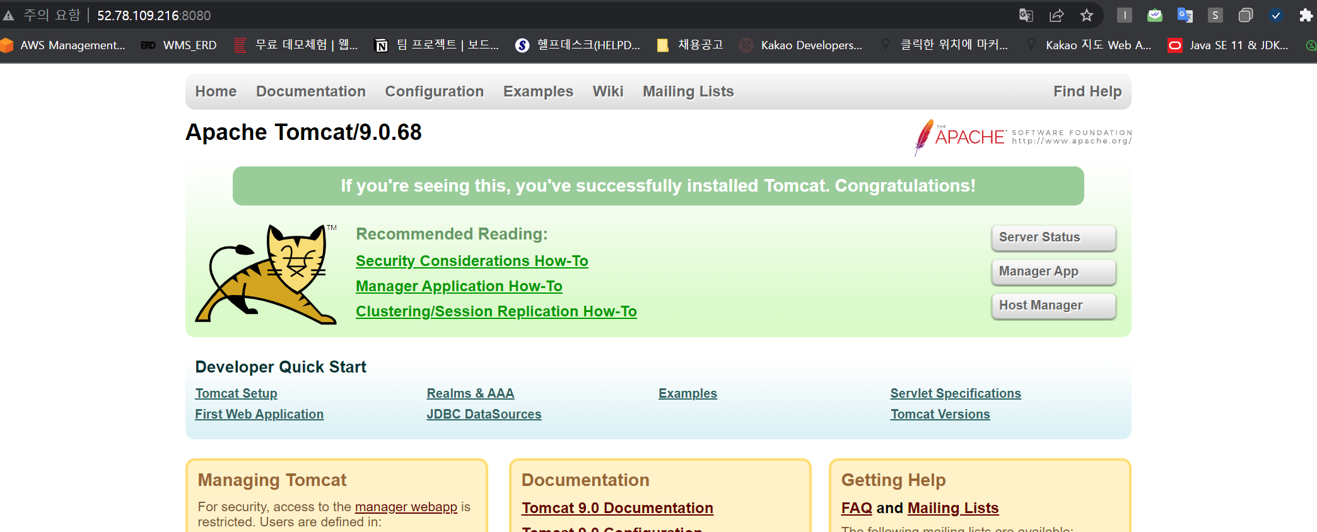This screenshot has height=532, width=1317.
Task: Open the S extension icon
Action: coord(1215,15)
